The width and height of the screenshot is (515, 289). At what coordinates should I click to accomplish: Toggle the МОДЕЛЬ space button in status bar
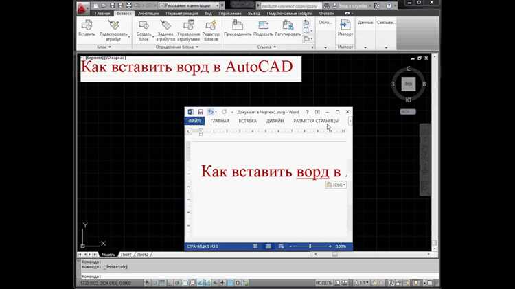point(324,282)
